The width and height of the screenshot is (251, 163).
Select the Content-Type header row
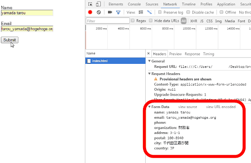(x=200, y=84)
